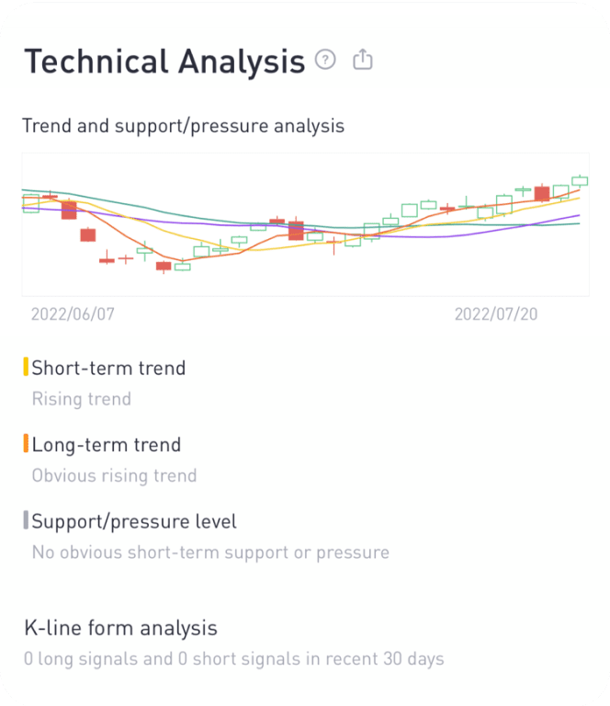Click the 2022/07/20 date label
The height and width of the screenshot is (706, 610).
click(496, 313)
